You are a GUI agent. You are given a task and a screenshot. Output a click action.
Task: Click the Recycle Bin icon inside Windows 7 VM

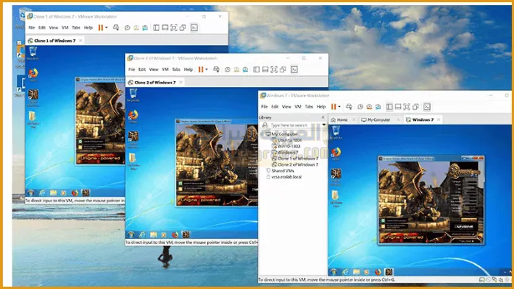tap(336, 132)
